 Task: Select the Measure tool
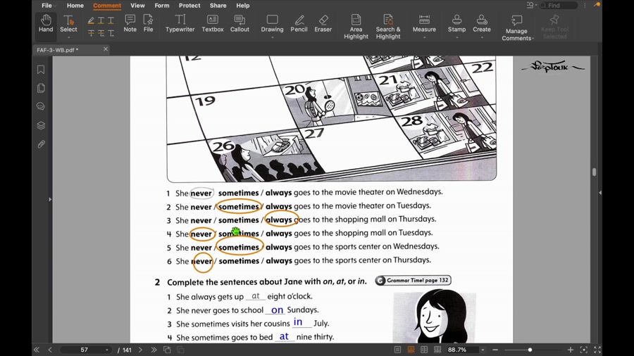click(424, 24)
